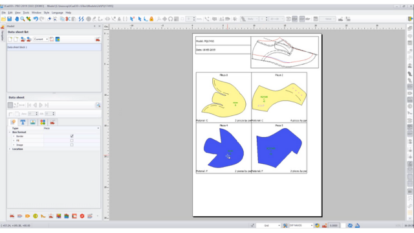Click the wrench tools icon in status bar
The image size is (414, 233).
coord(285,225)
